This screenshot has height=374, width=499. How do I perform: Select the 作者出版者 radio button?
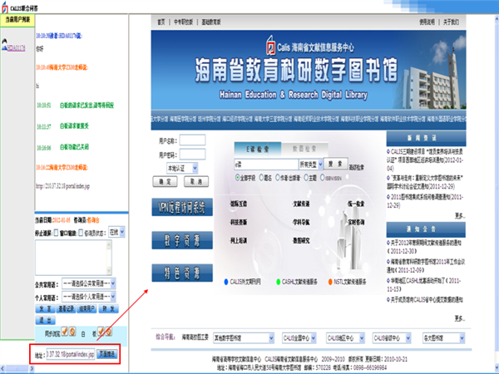[x=277, y=178]
